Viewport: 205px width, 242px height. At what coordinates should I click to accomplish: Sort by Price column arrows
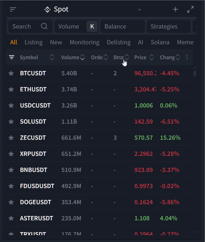pyautogui.click(x=152, y=57)
